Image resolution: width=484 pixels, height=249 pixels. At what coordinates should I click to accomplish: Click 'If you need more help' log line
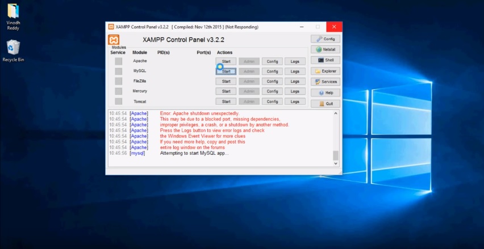click(202, 142)
